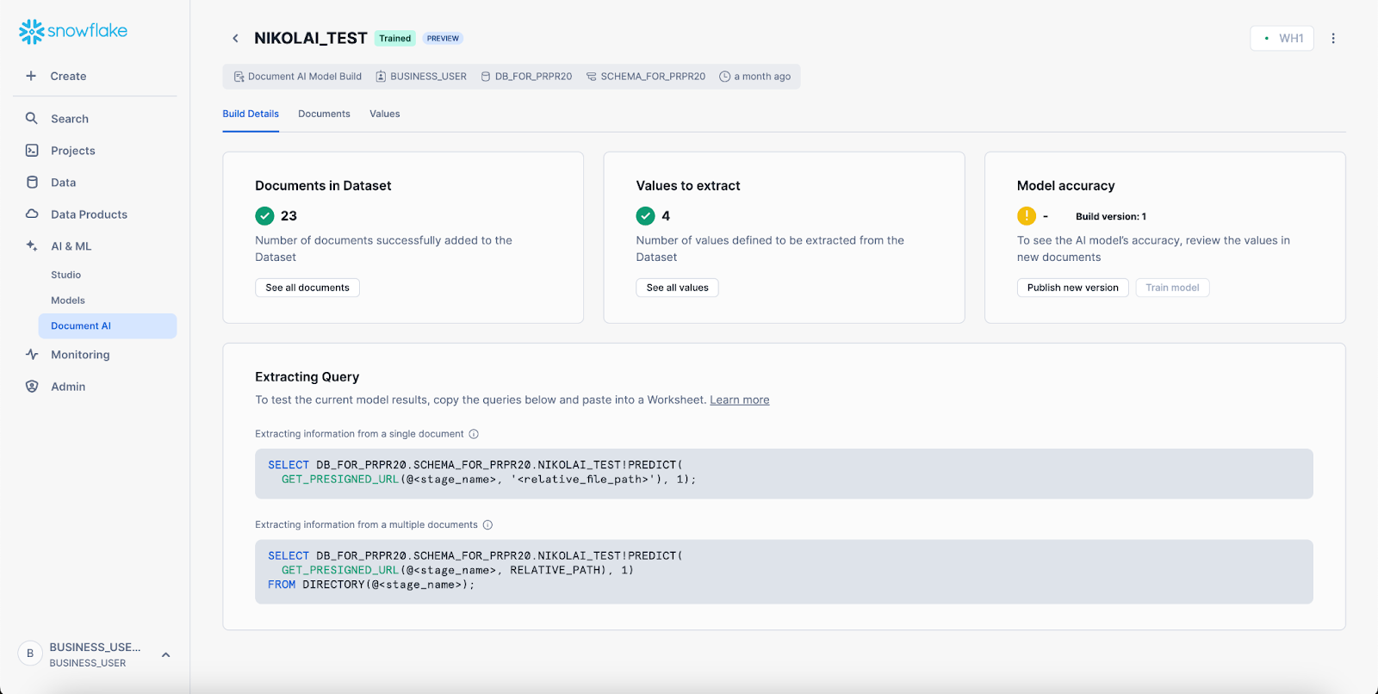Screen dimensions: 1378x694
Task: Open Models in the sidebar
Action: coord(68,301)
